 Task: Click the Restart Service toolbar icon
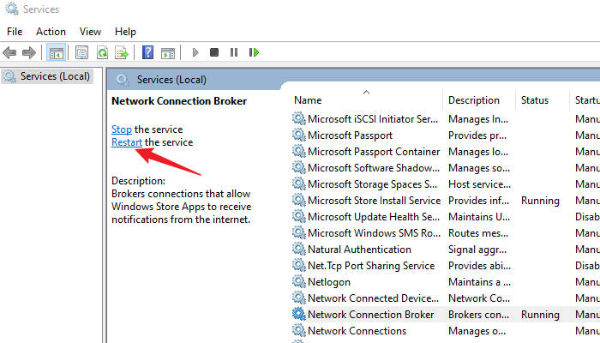254,52
